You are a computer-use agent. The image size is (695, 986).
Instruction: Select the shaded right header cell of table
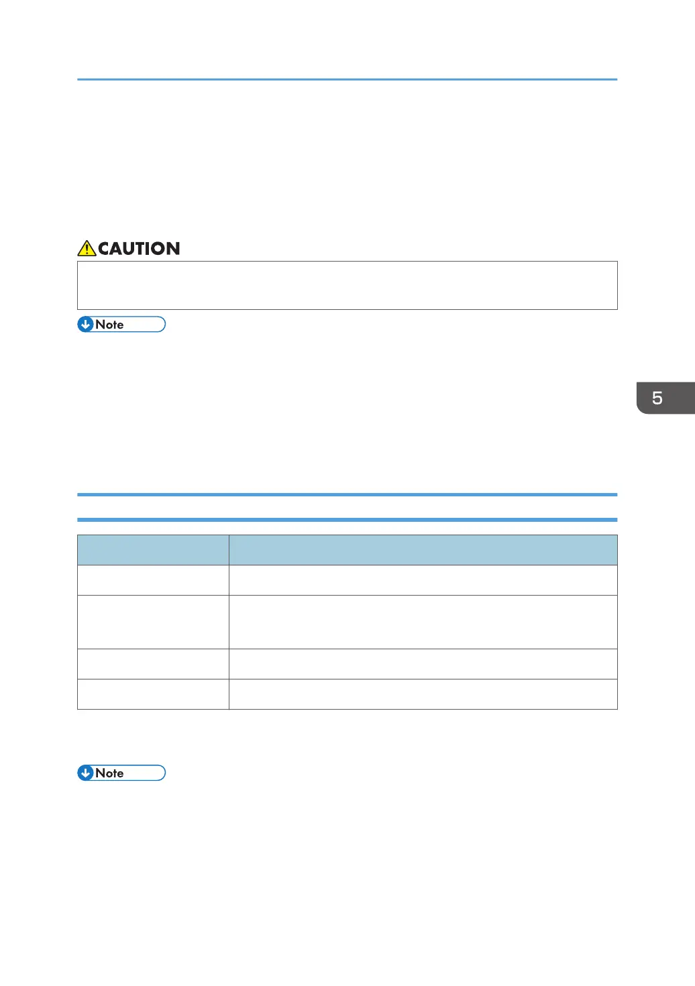point(423,550)
